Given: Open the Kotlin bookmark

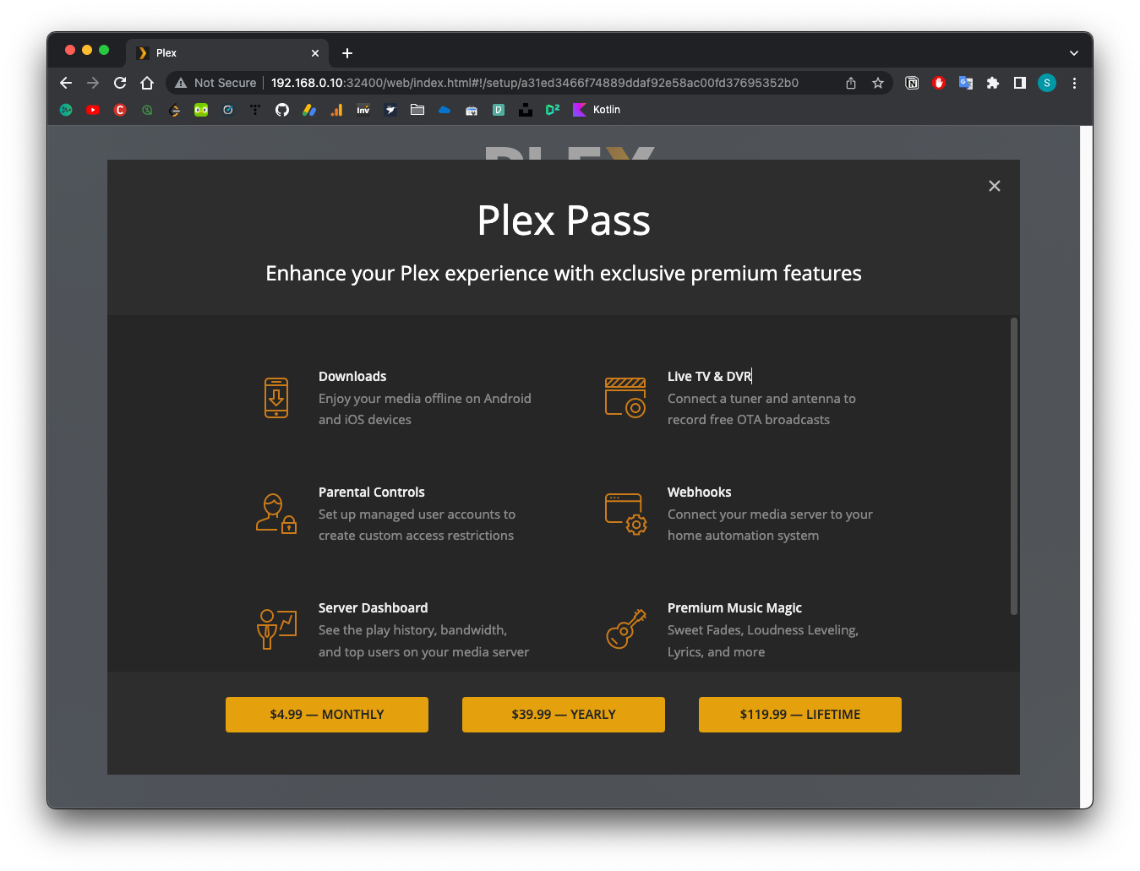Looking at the screenshot, I should 597,110.
